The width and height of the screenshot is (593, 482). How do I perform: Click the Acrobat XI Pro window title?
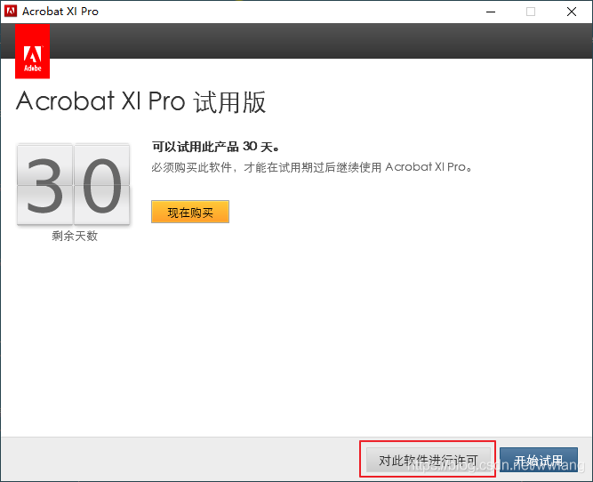coord(60,12)
